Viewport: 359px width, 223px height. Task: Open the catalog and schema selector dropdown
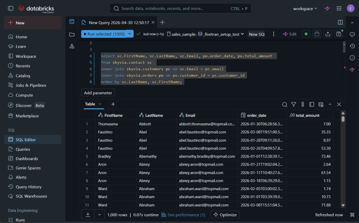click(205, 34)
